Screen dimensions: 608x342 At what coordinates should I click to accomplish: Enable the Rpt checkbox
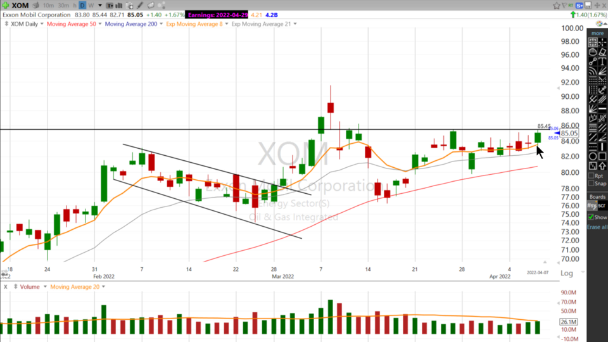(591, 175)
